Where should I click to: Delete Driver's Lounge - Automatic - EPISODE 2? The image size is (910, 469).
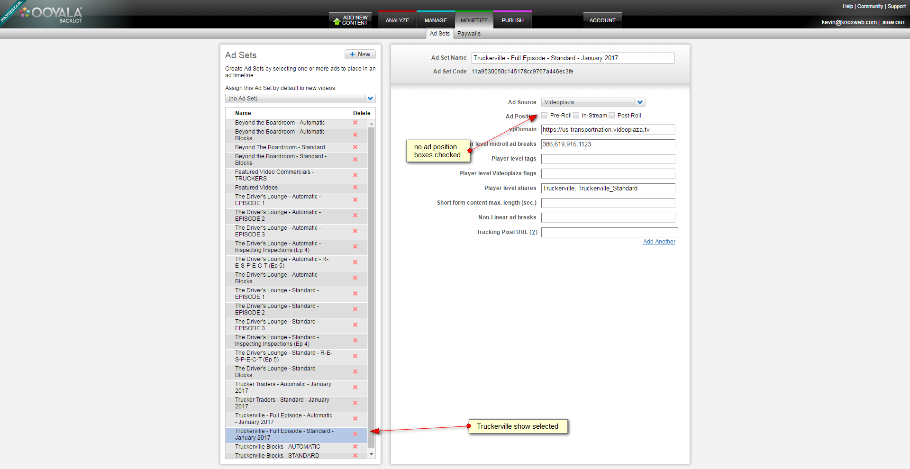coord(355,216)
